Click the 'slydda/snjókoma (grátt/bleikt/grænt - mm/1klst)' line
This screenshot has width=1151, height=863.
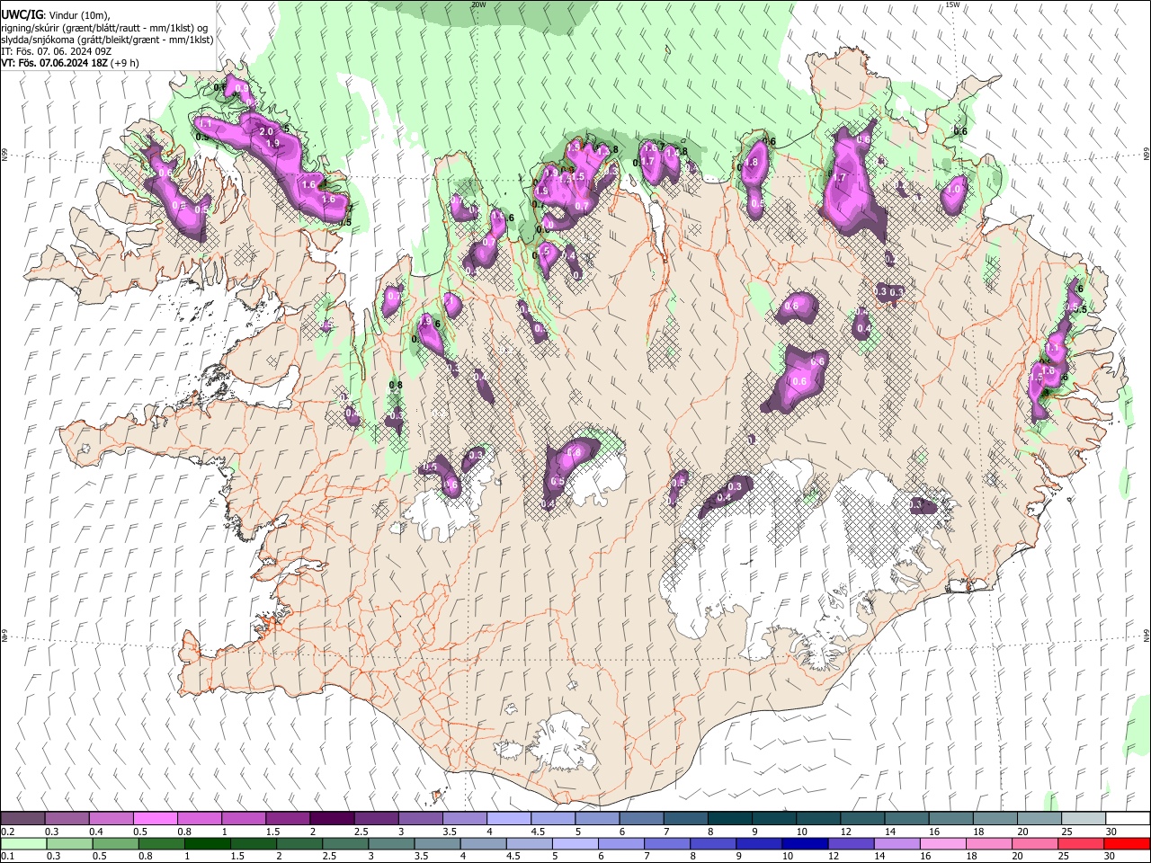107,40
